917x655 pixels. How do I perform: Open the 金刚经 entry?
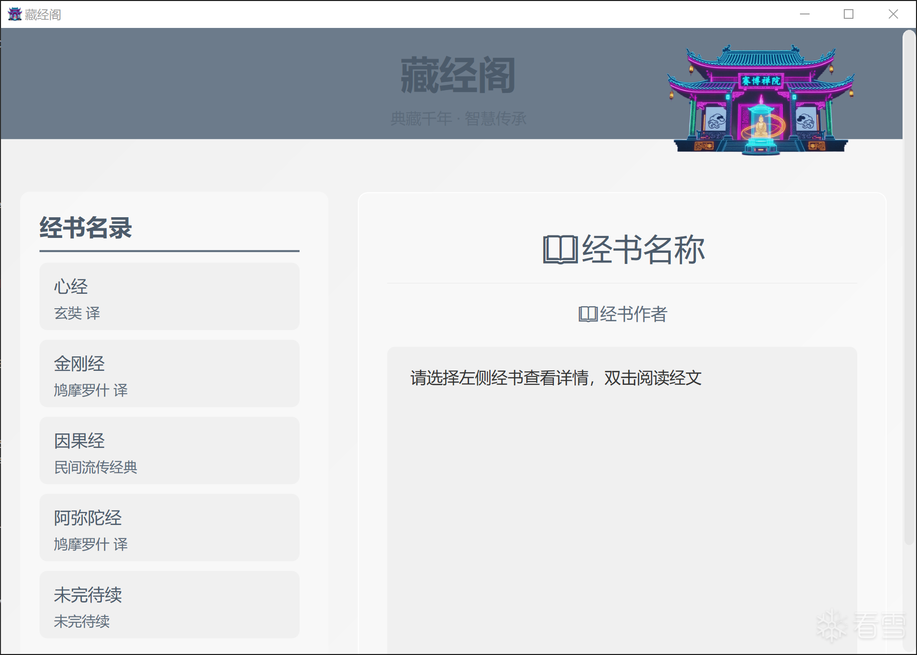169,373
